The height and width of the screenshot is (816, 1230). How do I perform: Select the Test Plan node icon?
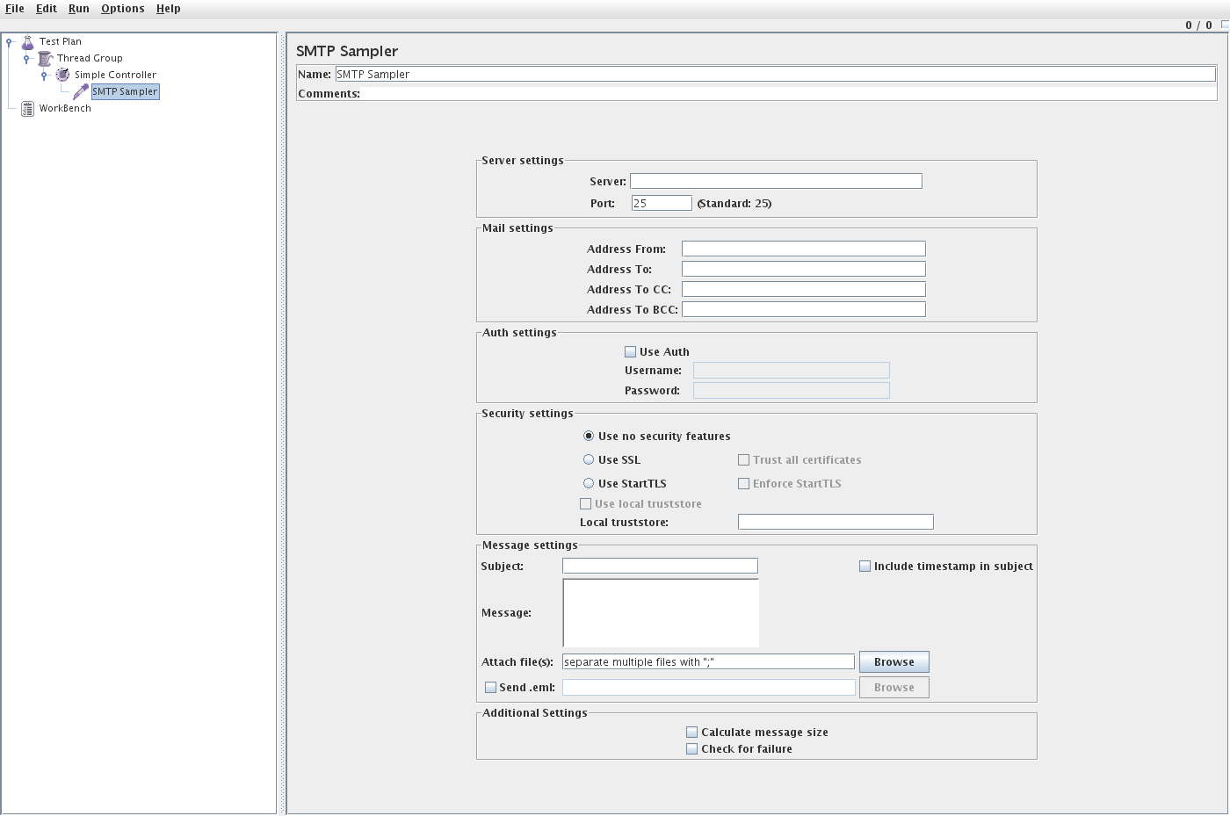27,40
